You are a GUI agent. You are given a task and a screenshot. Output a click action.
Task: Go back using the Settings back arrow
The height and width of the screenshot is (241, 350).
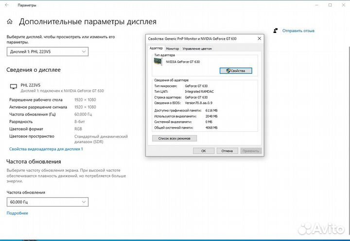(7, 5)
